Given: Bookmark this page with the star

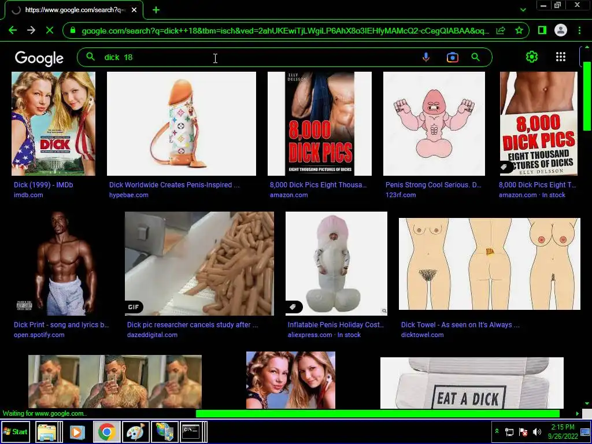Looking at the screenshot, I should click(519, 30).
